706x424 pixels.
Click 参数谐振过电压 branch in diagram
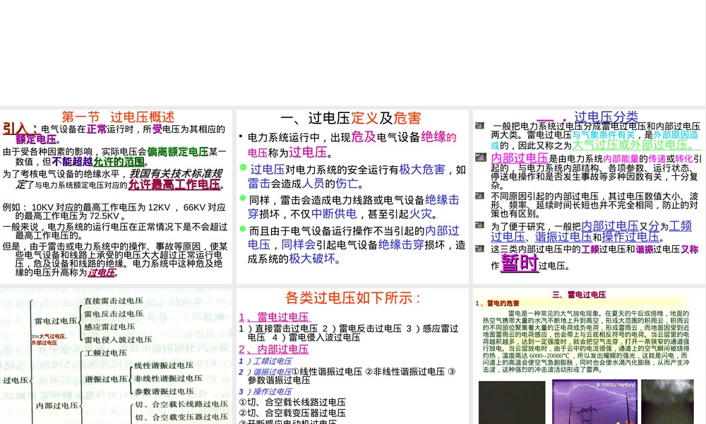[x=164, y=391]
